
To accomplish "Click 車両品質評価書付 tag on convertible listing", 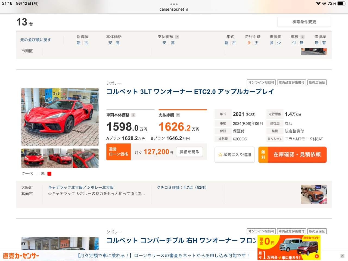I will point(291,231).
